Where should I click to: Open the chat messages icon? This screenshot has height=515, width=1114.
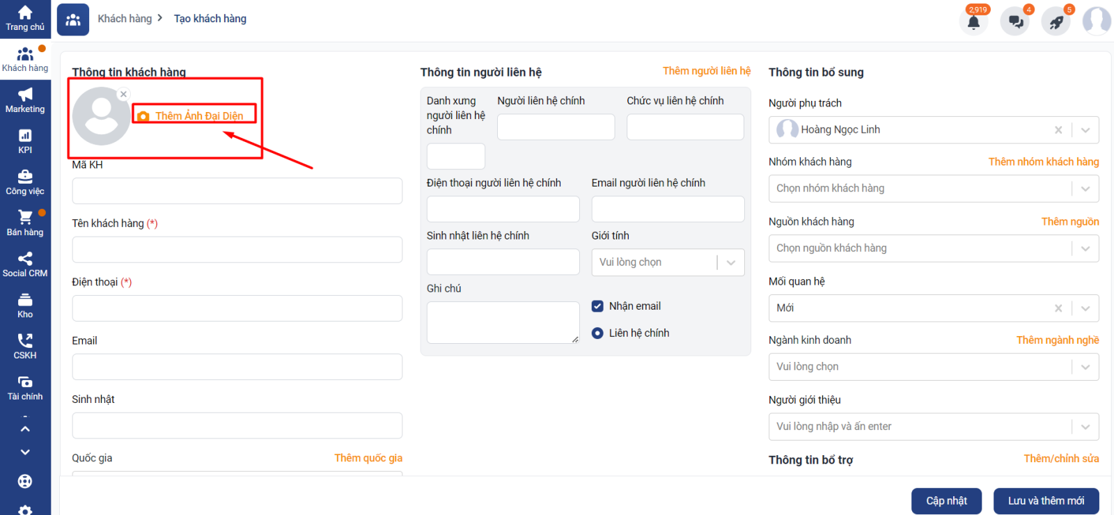pos(1015,22)
